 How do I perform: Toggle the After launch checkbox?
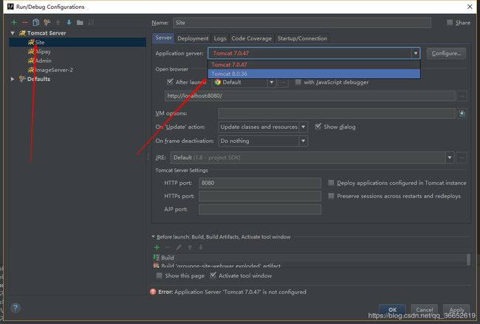pyautogui.click(x=170, y=82)
